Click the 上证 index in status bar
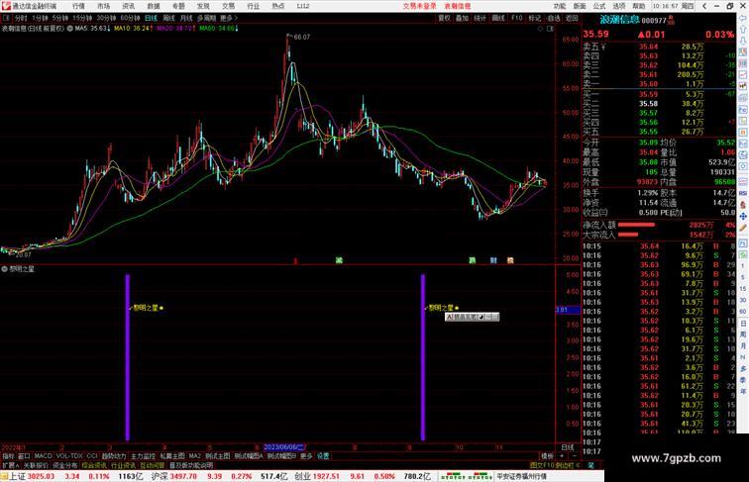 (17, 476)
